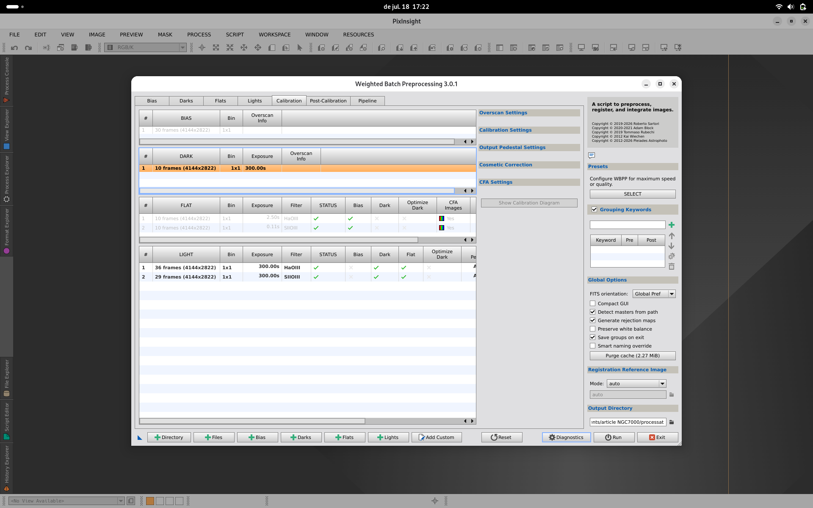Open system volume control

point(791,7)
